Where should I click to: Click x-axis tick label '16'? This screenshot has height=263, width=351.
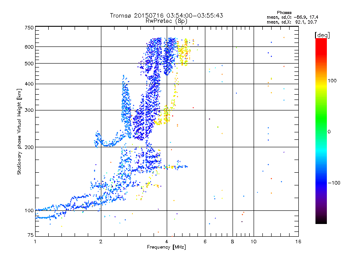(298, 242)
